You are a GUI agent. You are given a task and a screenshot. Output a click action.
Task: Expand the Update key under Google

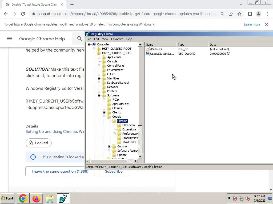[x=109, y=155]
